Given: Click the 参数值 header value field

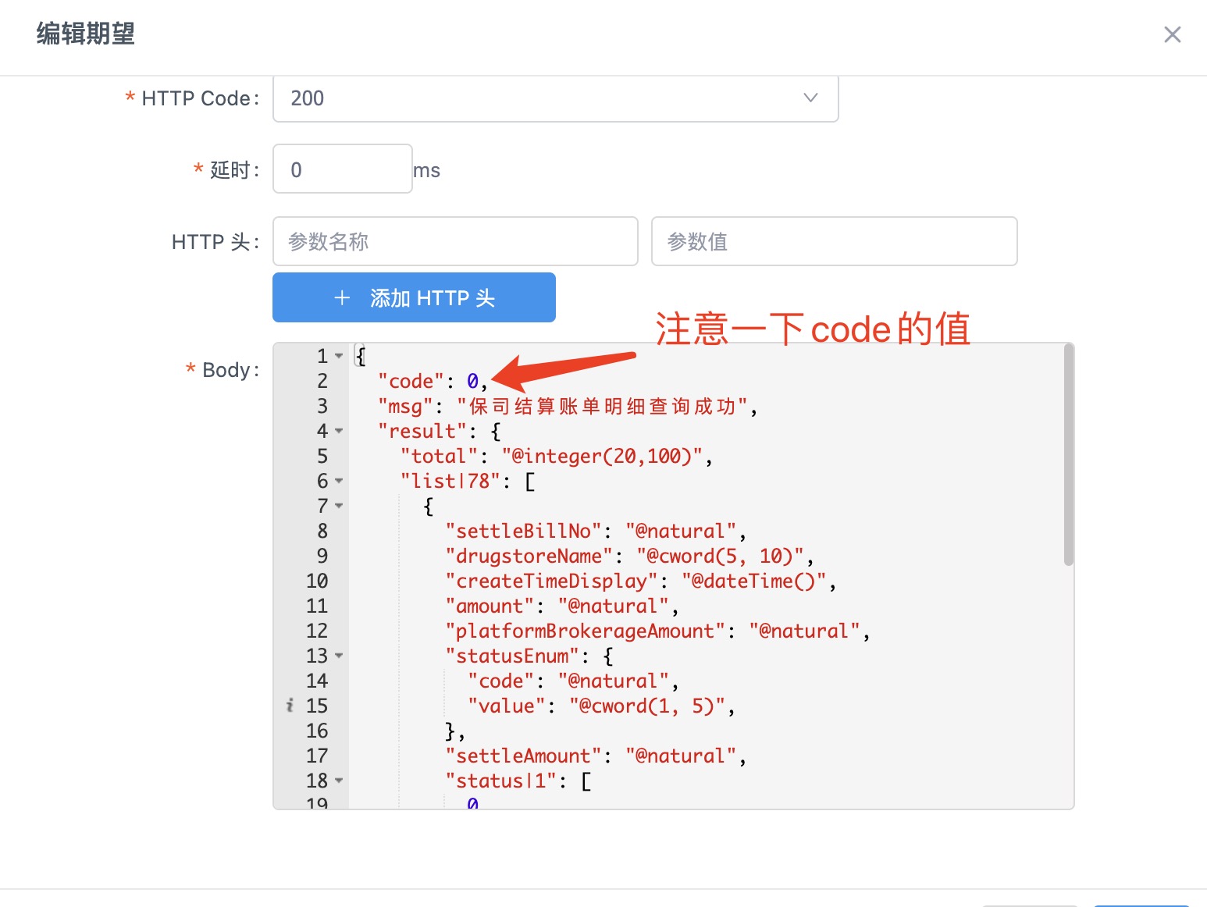Looking at the screenshot, I should tap(834, 241).
